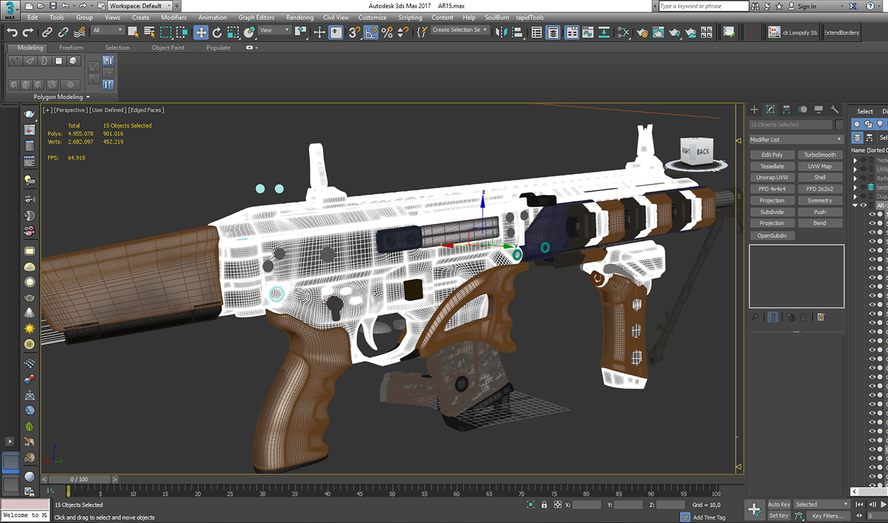
Task: Collapse the AR layer tree node
Action: (x=855, y=205)
